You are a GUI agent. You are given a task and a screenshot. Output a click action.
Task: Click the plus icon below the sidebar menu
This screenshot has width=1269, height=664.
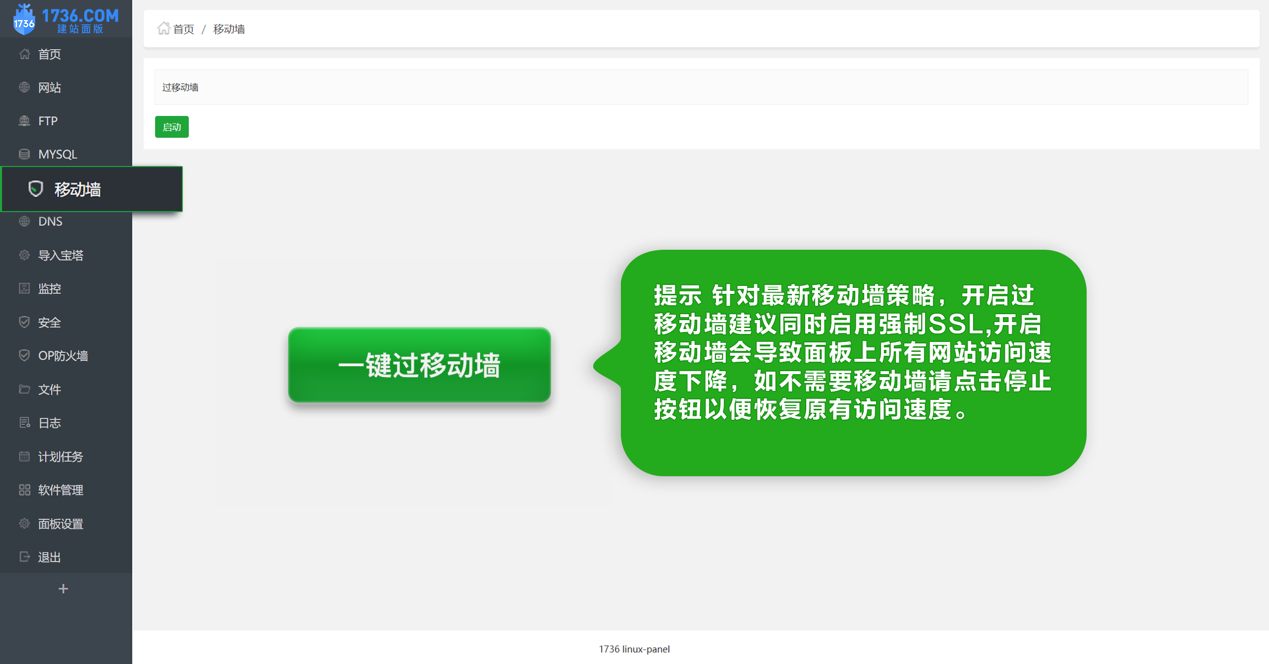63,589
